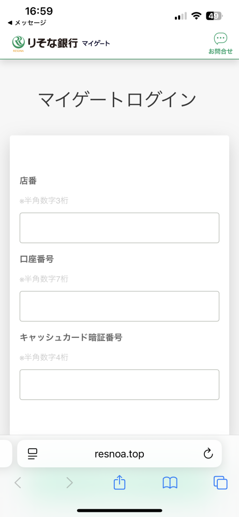The height and width of the screenshot is (517, 239).
Task: Tap the cellular signal bars
Action: click(181, 16)
